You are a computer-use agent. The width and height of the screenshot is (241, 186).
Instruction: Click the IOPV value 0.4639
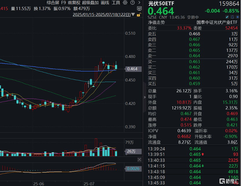coord(184,131)
